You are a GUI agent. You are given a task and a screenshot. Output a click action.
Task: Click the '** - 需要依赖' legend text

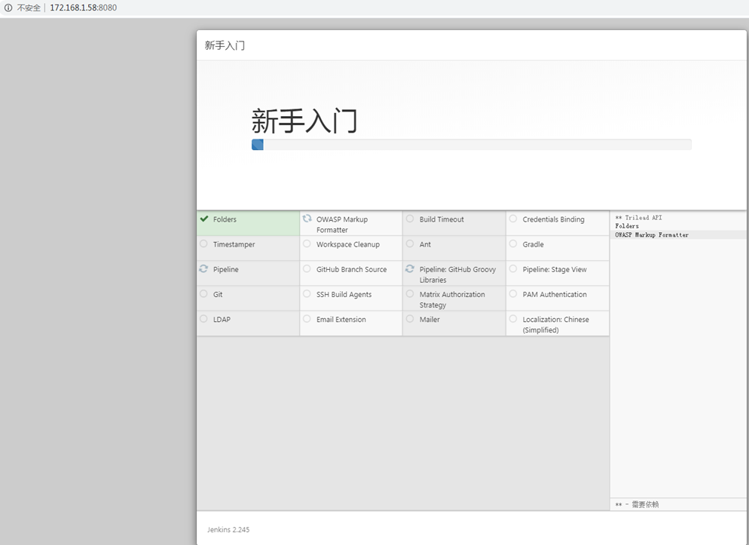[x=637, y=504]
